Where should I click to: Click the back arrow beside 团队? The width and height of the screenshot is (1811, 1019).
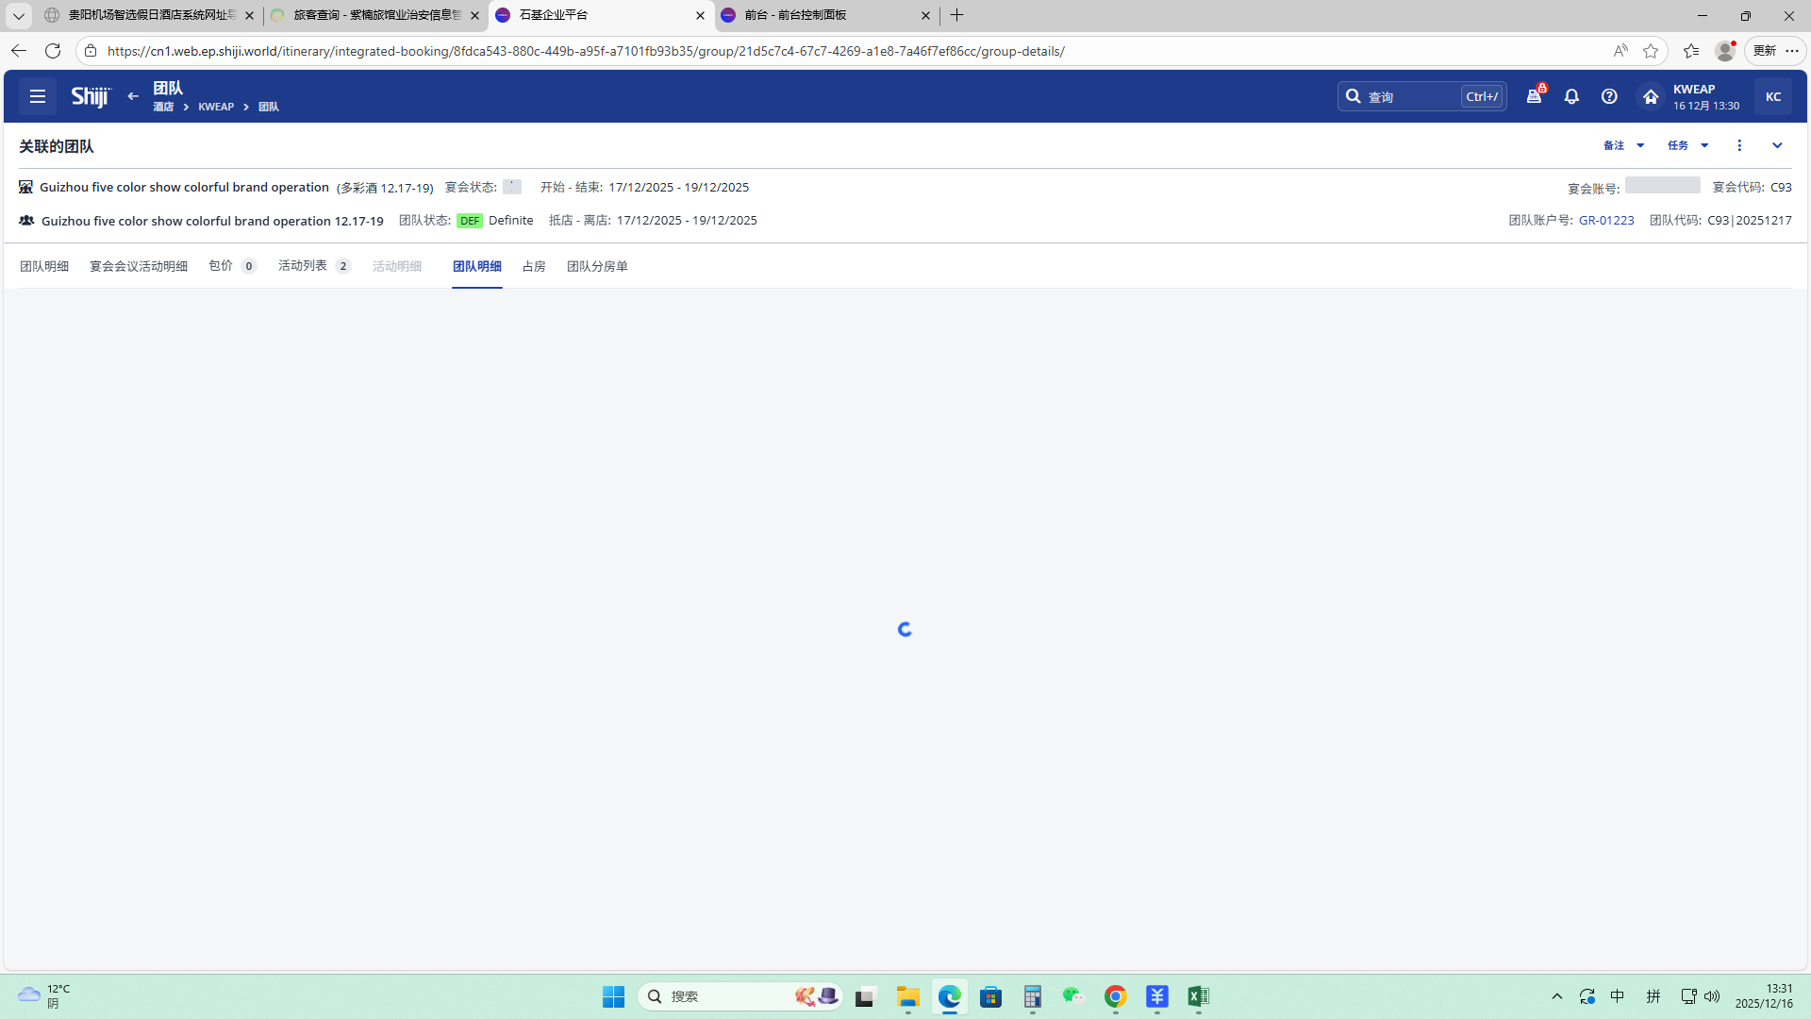coord(133,96)
